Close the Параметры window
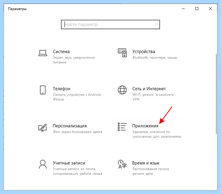The image size is (221, 194). point(210,9)
